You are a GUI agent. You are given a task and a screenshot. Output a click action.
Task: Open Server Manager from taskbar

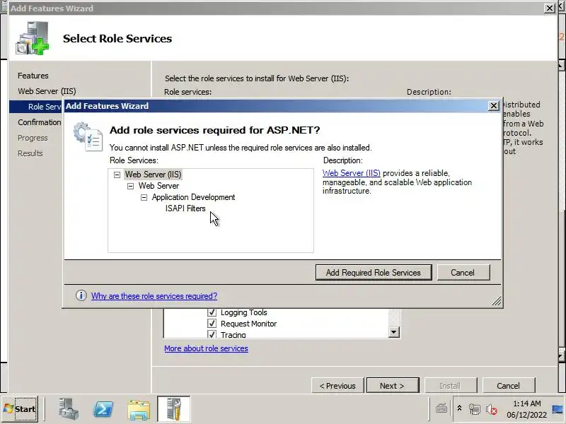pyautogui.click(x=68, y=409)
